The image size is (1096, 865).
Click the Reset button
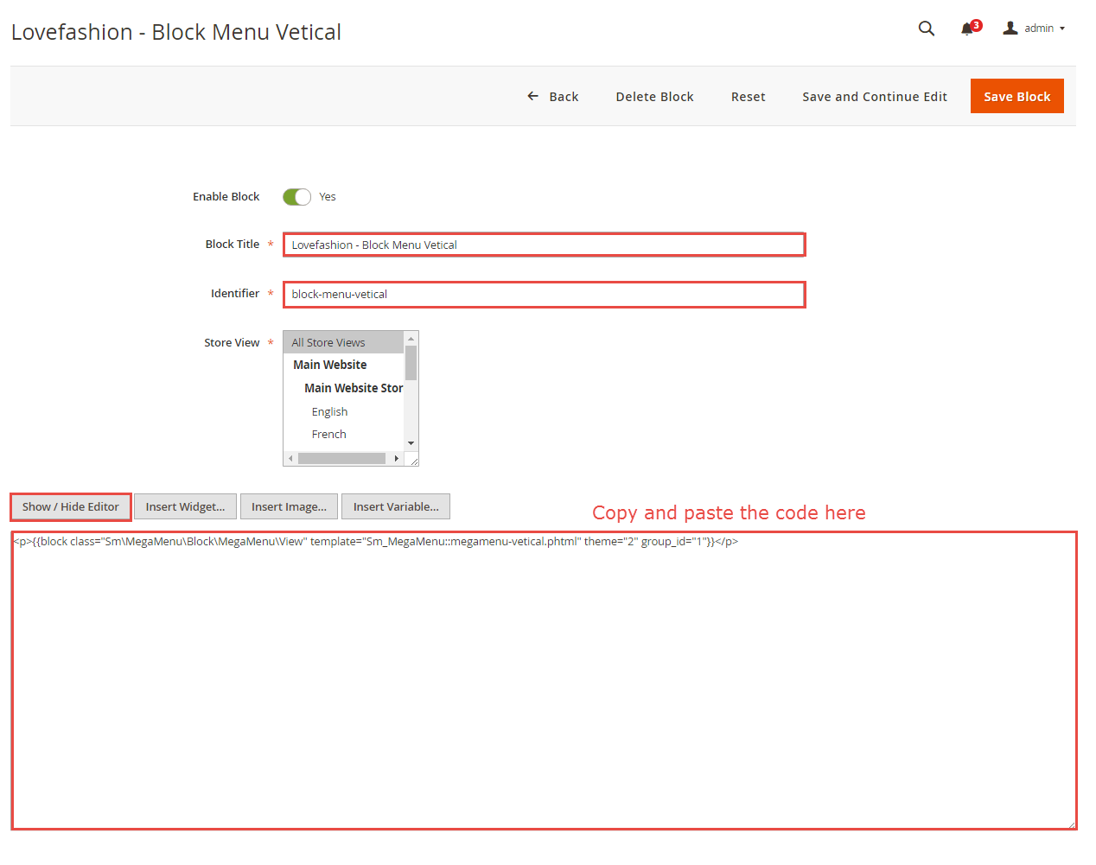(749, 97)
